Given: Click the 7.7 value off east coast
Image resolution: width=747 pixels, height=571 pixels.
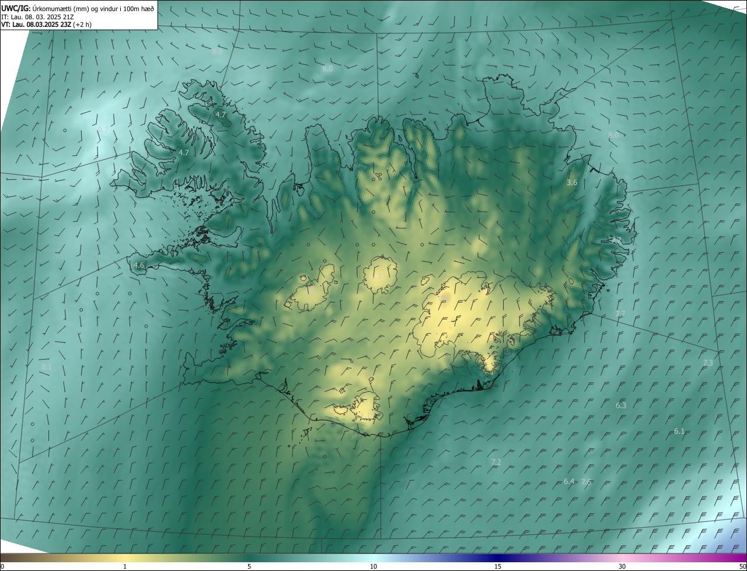Looking at the screenshot, I should tap(620, 314).
